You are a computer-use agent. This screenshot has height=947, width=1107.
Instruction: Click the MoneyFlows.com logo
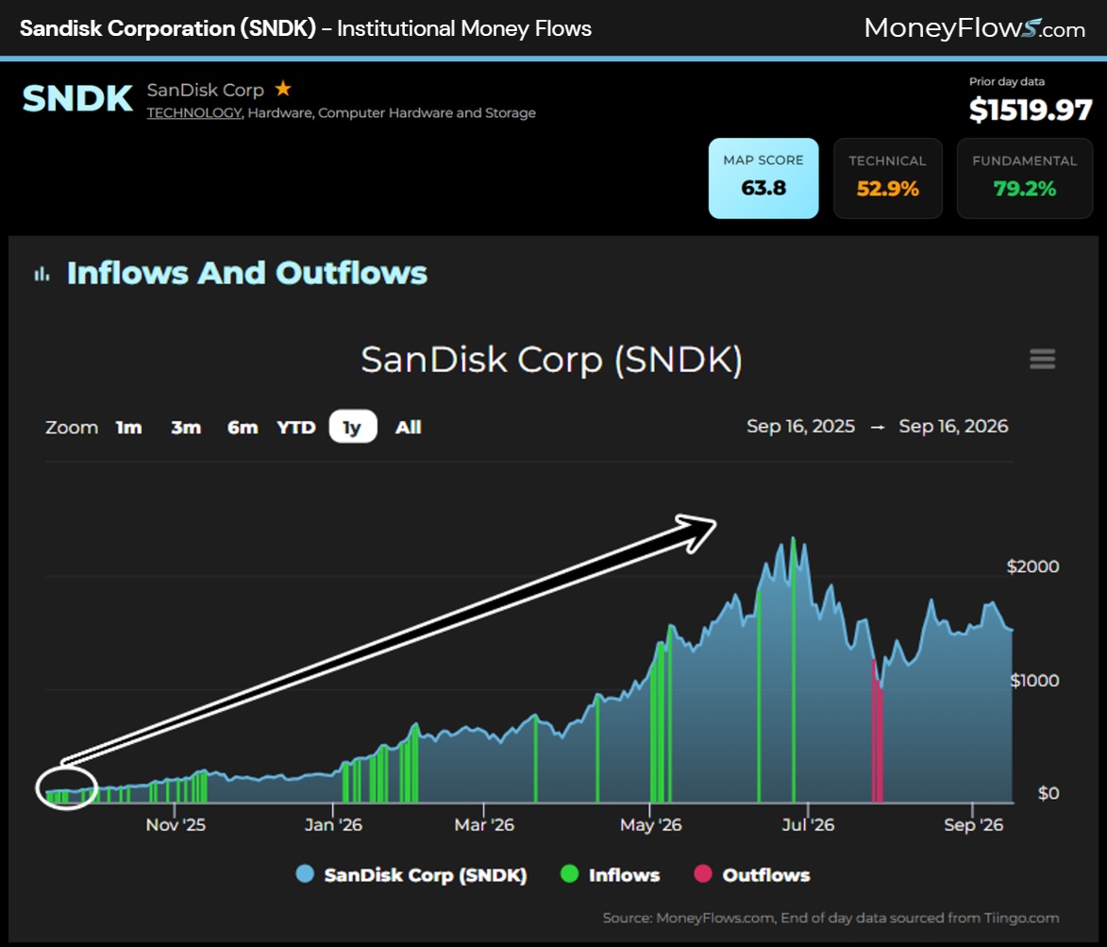[x=974, y=28]
